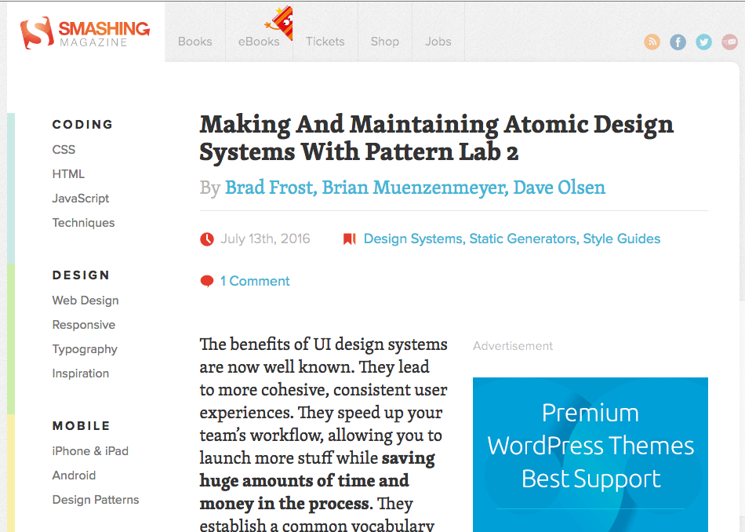Open the Books menu item

pyautogui.click(x=194, y=42)
